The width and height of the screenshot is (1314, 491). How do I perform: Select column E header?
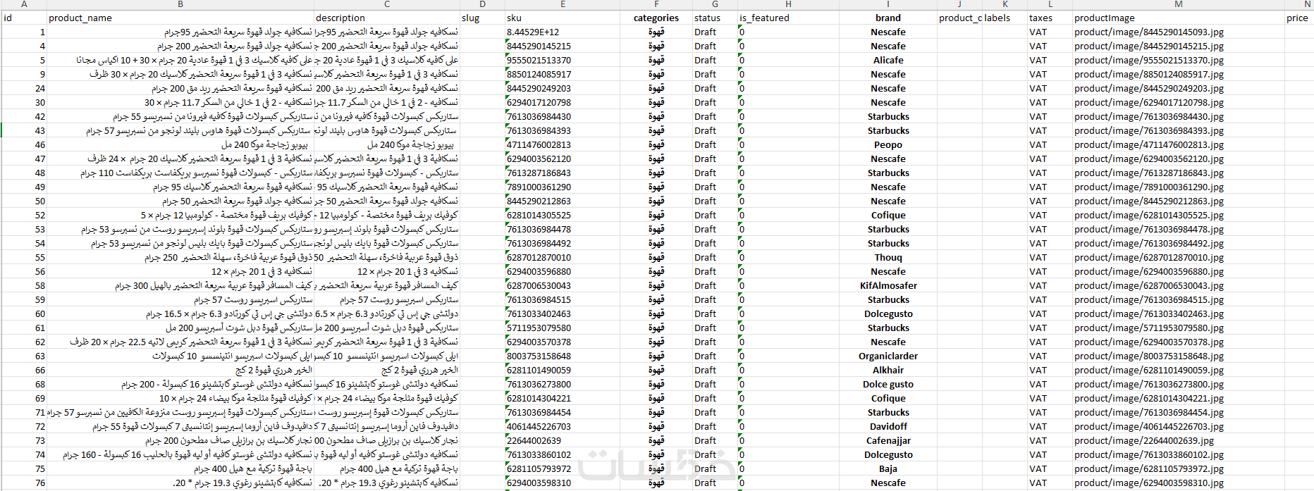click(563, 4)
